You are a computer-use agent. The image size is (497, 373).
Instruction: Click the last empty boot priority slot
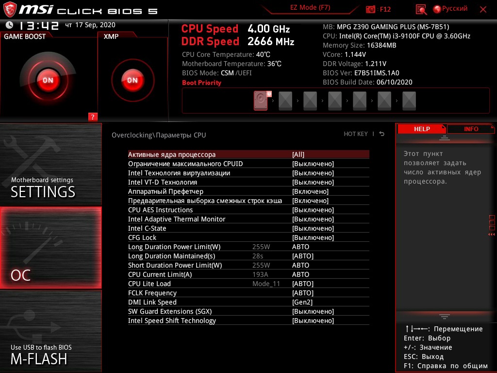[x=409, y=101]
